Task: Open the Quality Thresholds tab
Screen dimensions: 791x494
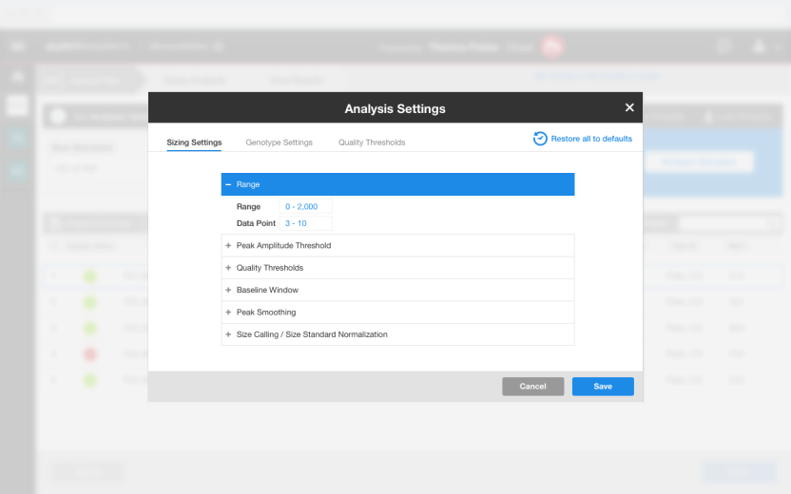Action: tap(372, 142)
